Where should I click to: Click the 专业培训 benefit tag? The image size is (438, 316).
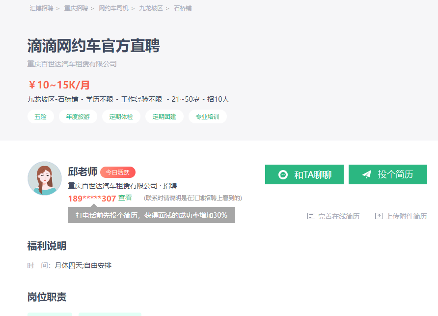click(x=208, y=117)
